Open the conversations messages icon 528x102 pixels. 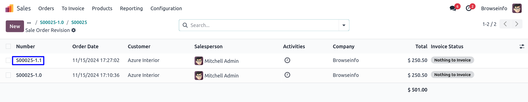[x=453, y=8]
